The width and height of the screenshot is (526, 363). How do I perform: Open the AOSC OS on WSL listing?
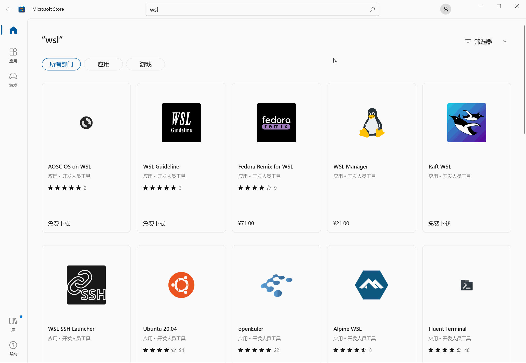(70, 166)
